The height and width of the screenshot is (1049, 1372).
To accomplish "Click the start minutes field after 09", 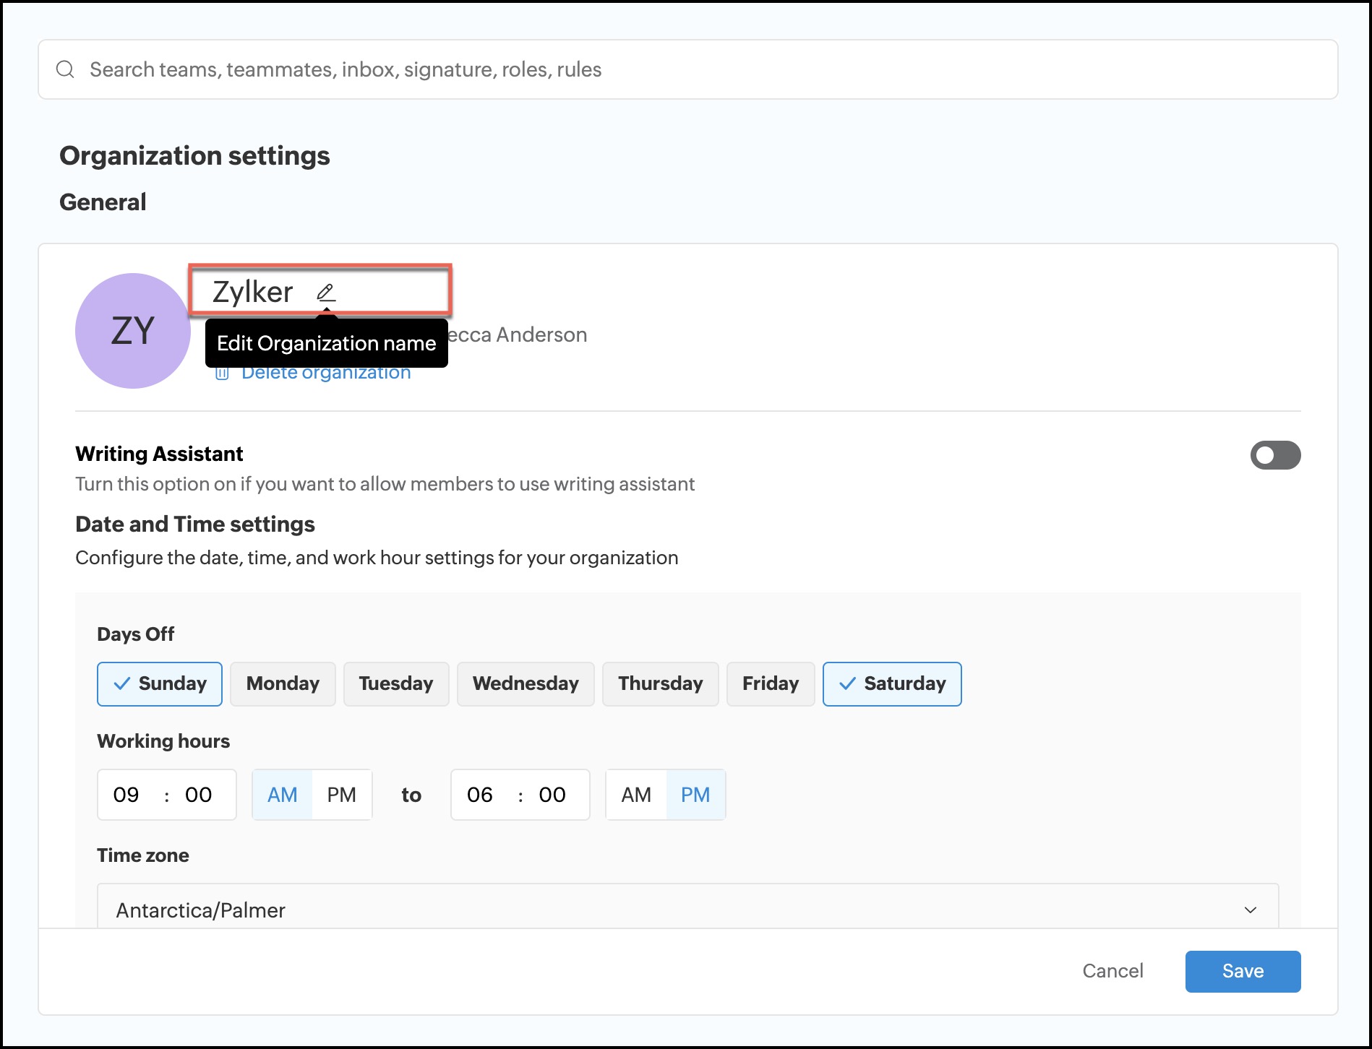I will click(199, 795).
